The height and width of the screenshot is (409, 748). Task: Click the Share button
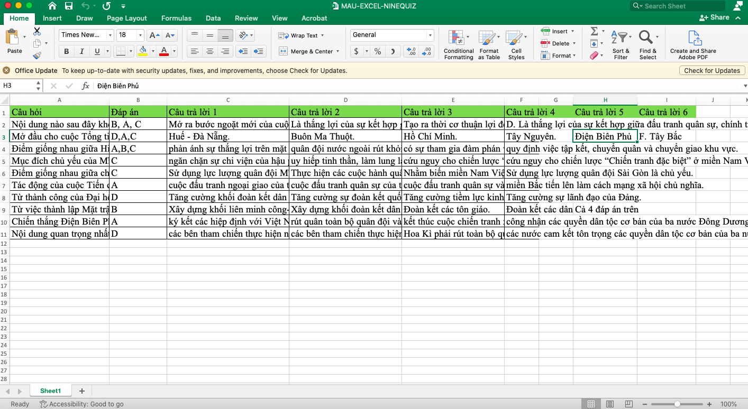[714, 17]
